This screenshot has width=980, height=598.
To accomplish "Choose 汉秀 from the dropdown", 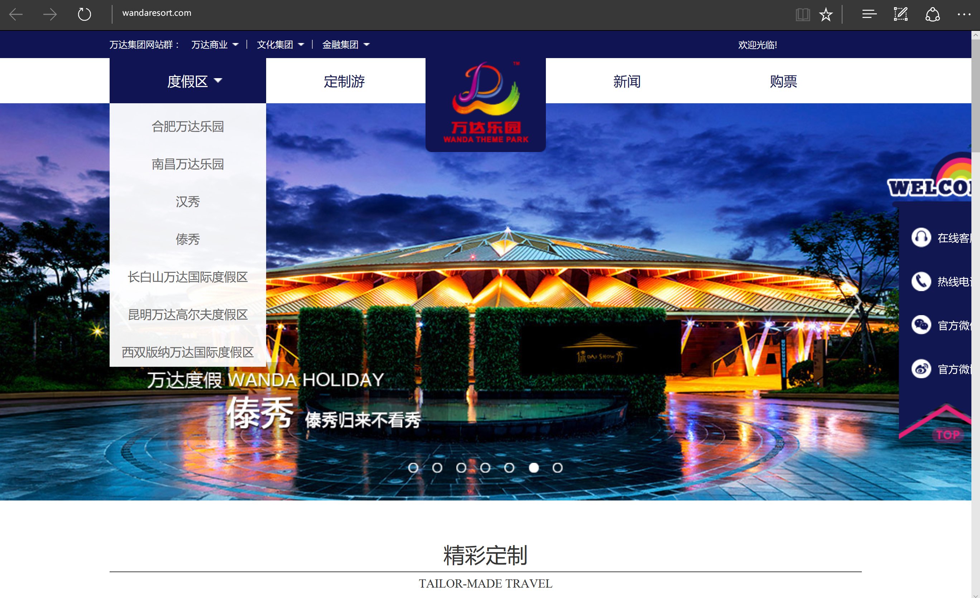I will (188, 202).
